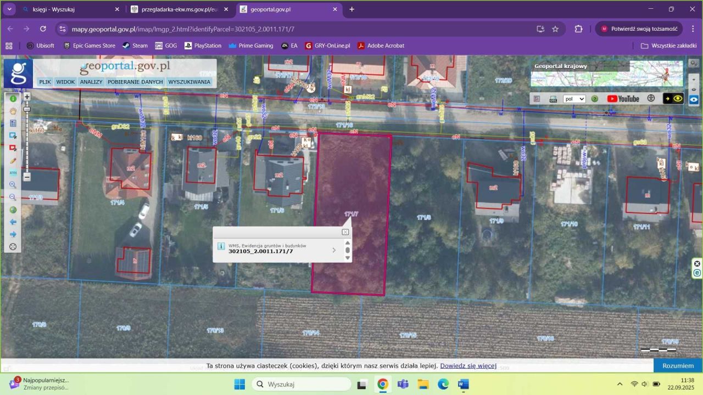703x395 pixels.
Task: Click the Rozumiem cookie button
Action: pos(678,366)
